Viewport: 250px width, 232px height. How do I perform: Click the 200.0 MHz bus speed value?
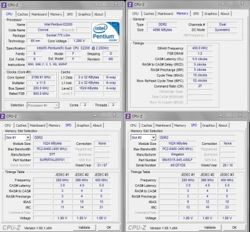tap(41, 88)
